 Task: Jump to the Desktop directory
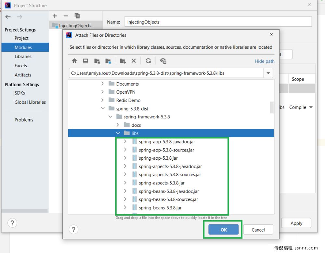pyautogui.click(x=85, y=61)
